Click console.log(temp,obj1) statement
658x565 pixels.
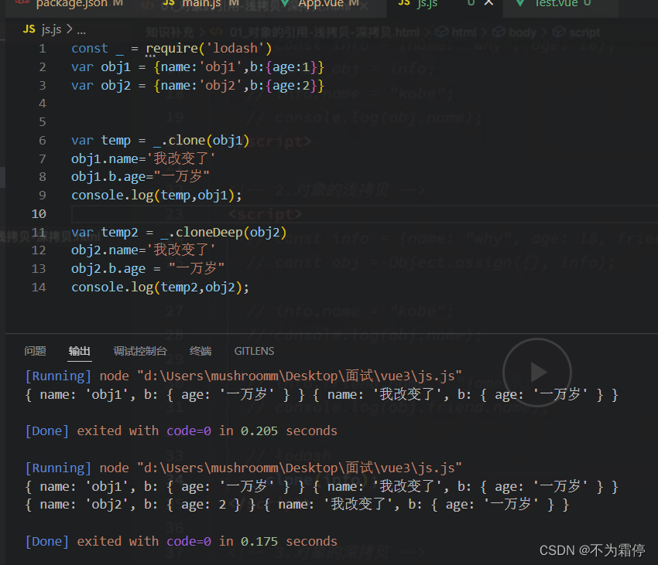pyautogui.click(x=156, y=196)
